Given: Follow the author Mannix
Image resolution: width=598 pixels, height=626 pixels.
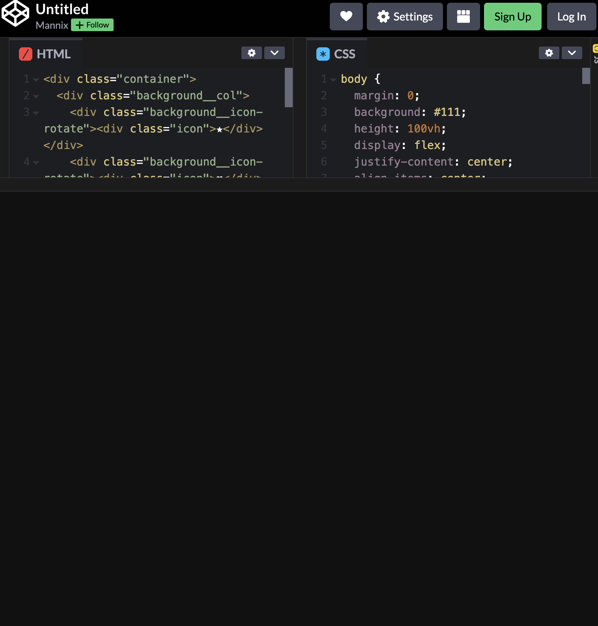Looking at the screenshot, I should (x=92, y=25).
